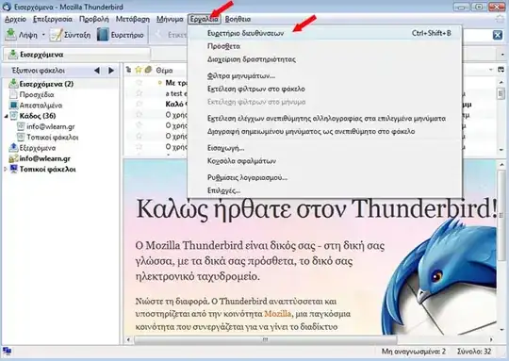
Task: Click the Σύνταξη compose button
Action: coord(70,35)
